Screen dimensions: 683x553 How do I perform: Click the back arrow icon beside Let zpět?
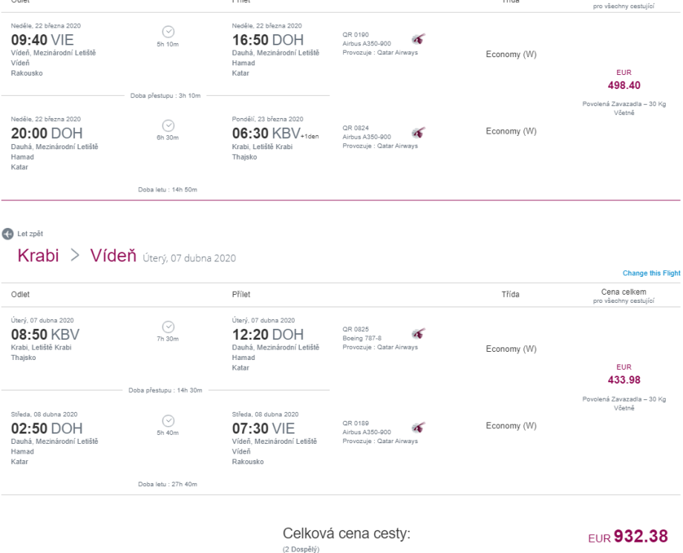(x=7, y=233)
